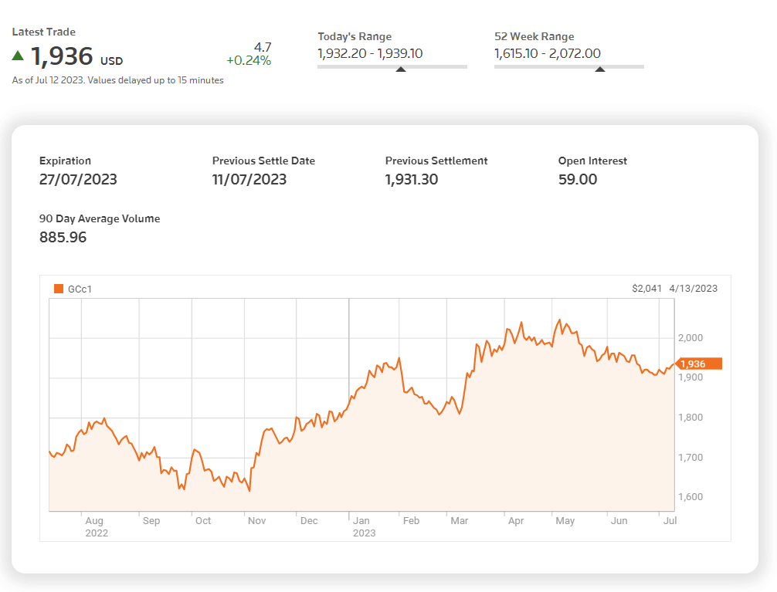Click the Aug 2022 label on time axis

click(x=96, y=526)
